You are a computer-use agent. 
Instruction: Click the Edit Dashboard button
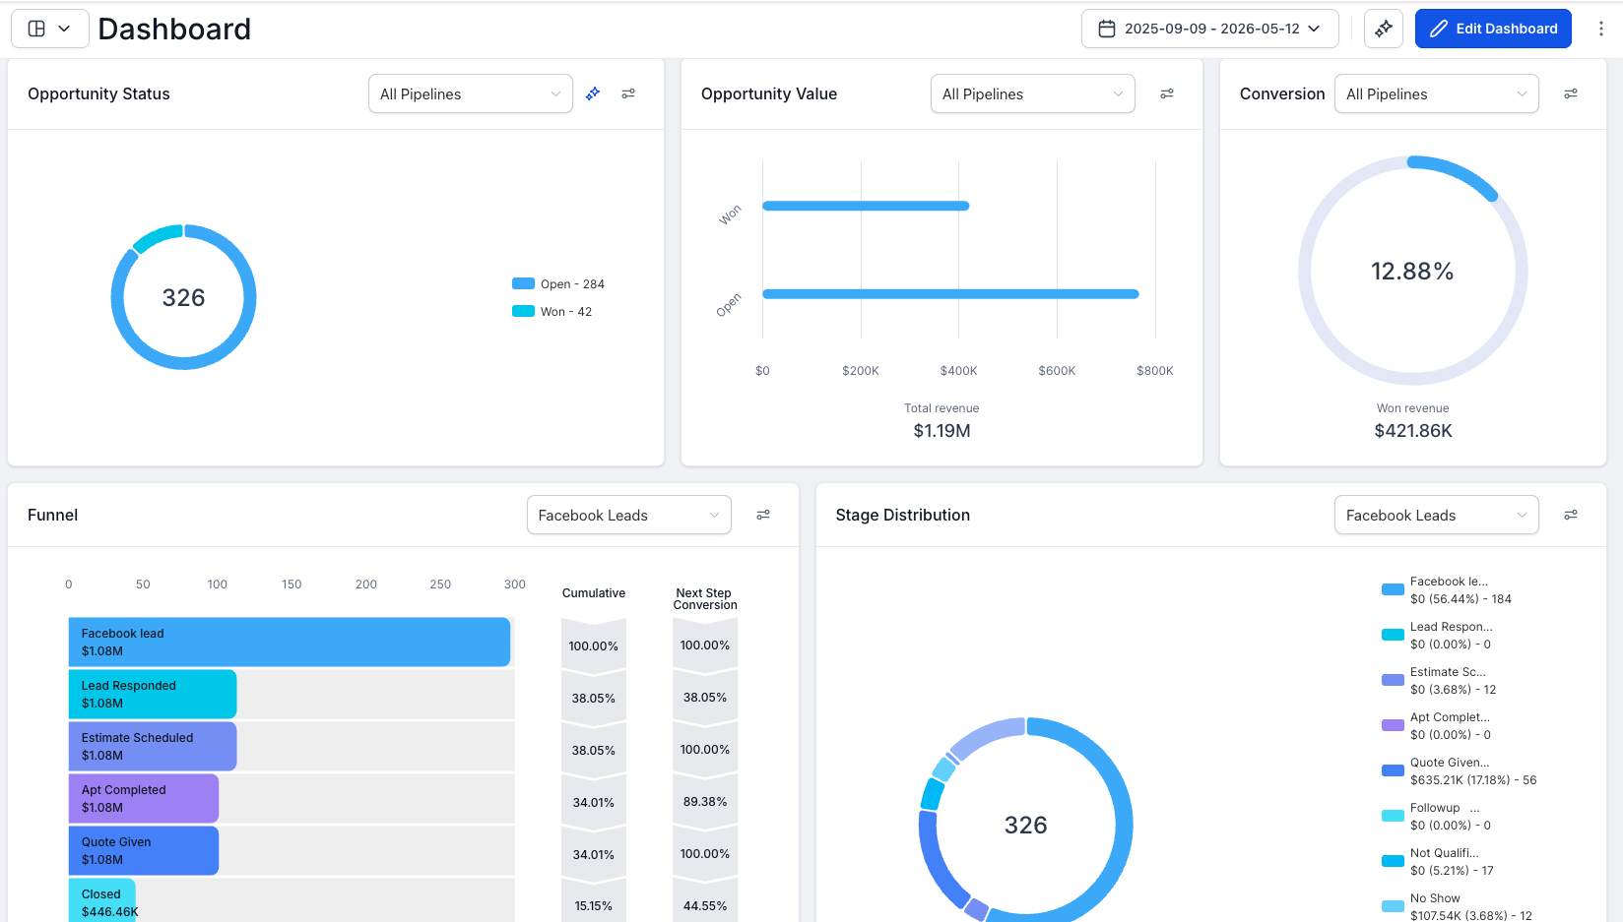(1493, 29)
